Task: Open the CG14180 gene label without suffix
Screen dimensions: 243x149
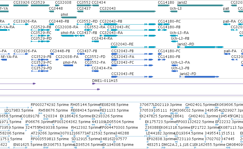Action: (166, 3)
